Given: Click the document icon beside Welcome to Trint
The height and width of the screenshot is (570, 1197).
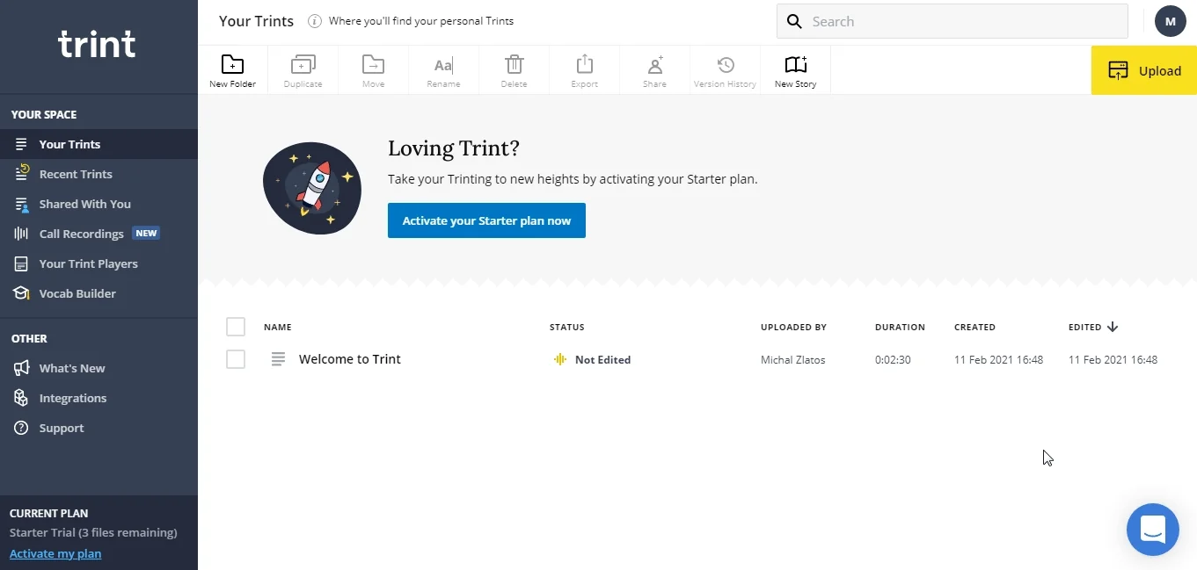Looking at the screenshot, I should 278,359.
